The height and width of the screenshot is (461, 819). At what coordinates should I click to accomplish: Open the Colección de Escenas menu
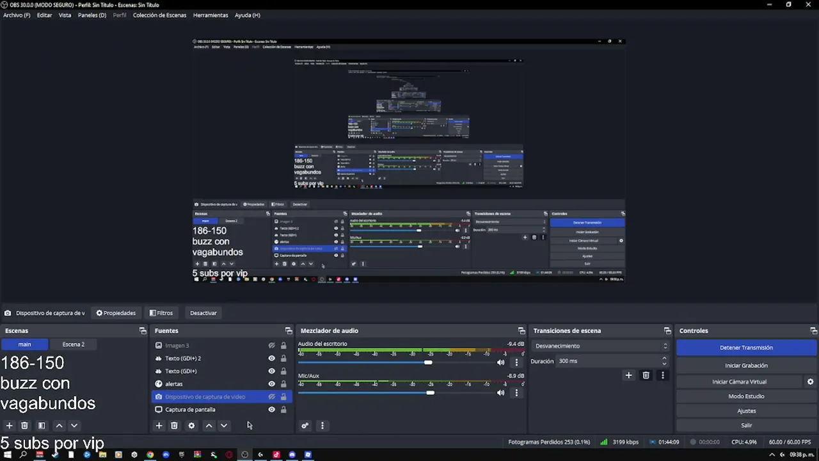[159, 15]
